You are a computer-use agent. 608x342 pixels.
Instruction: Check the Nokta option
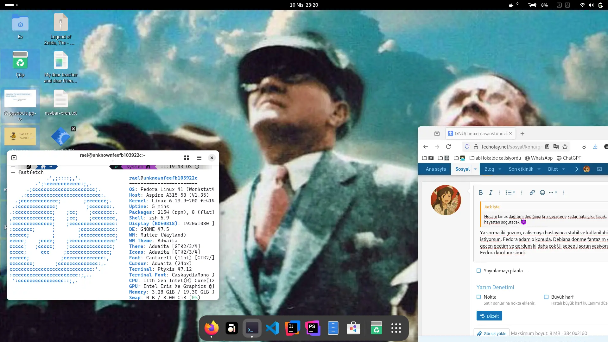click(x=479, y=297)
